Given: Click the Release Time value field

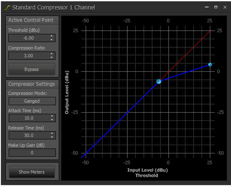Looking at the screenshot, I should [x=32, y=135].
